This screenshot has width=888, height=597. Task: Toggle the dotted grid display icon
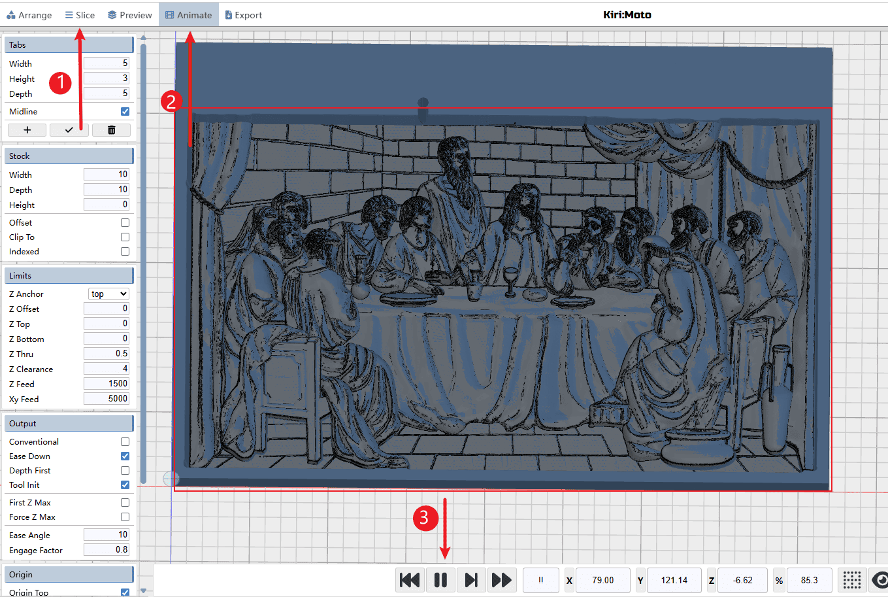[851, 580]
